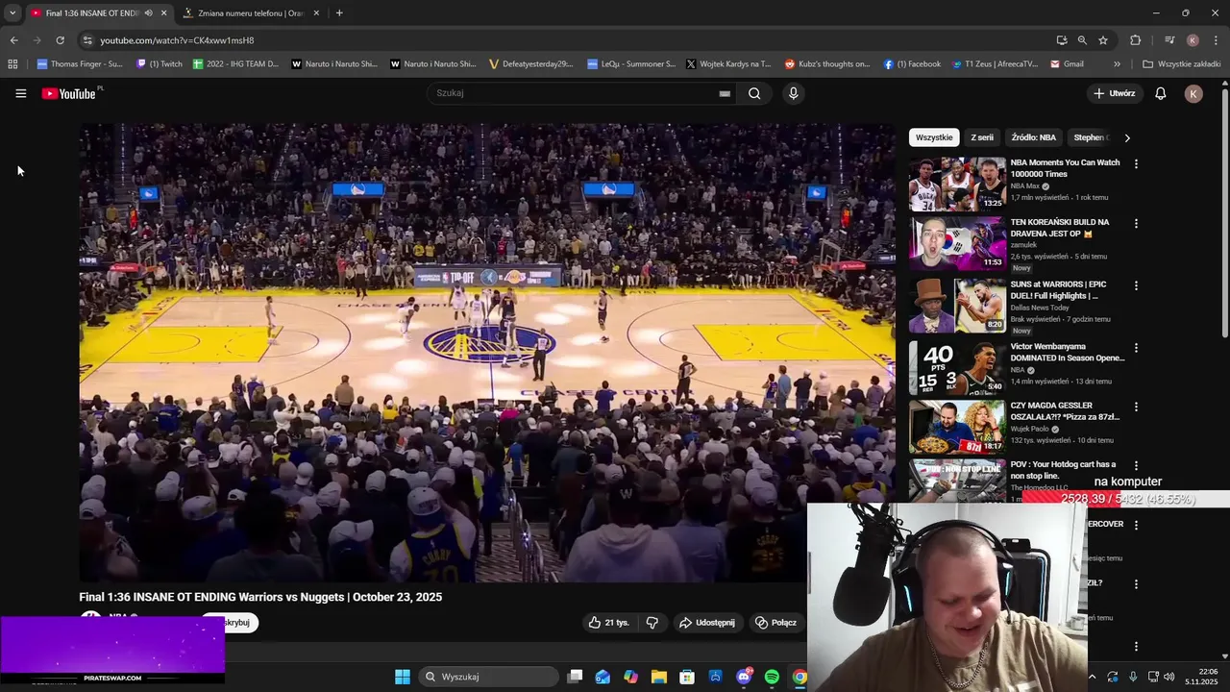Click the Utwórz create button
This screenshot has width=1230, height=692.
tap(1115, 93)
